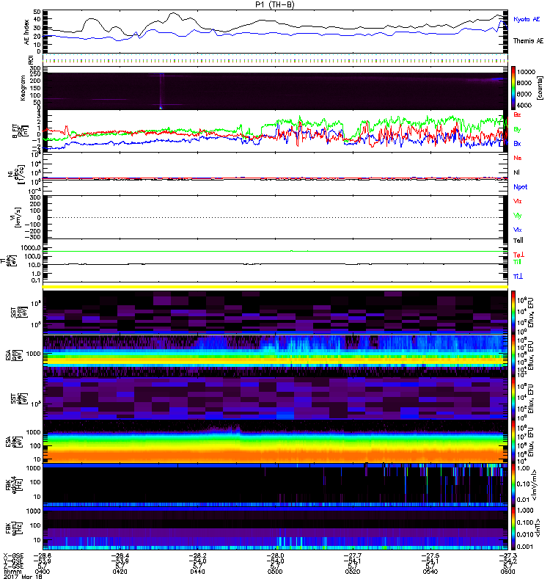Select the green Viy legend label

coord(517,216)
